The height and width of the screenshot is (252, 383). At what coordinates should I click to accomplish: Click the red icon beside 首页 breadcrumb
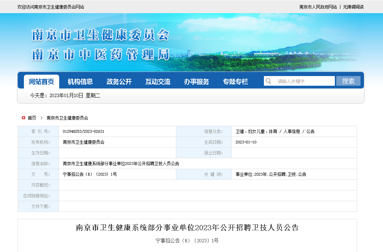24,118
